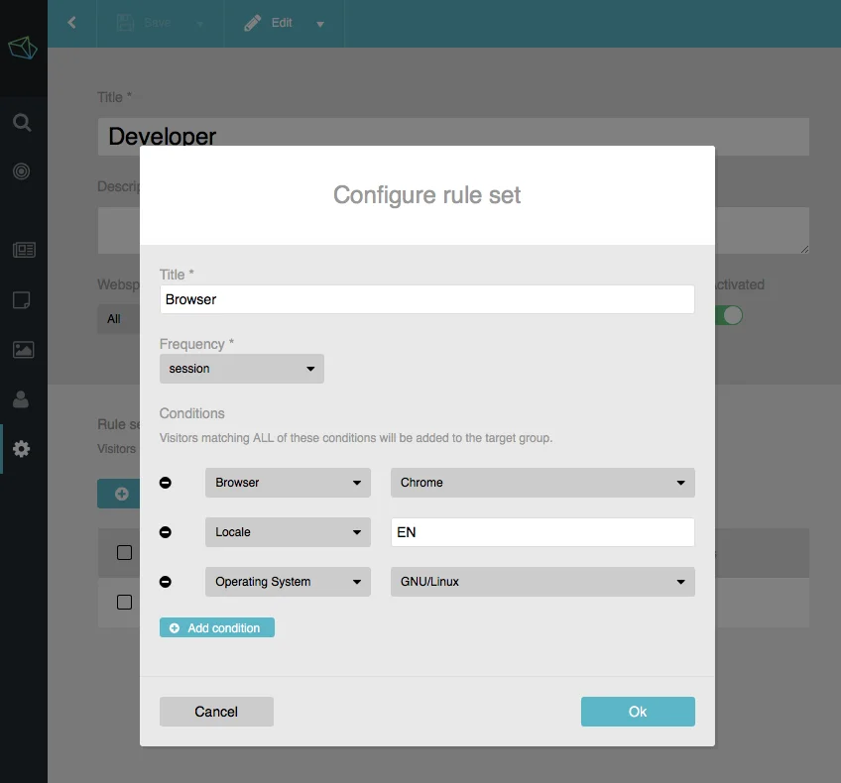Open the Frequency session dropdown
Screen dimensions: 841x783
(241, 369)
